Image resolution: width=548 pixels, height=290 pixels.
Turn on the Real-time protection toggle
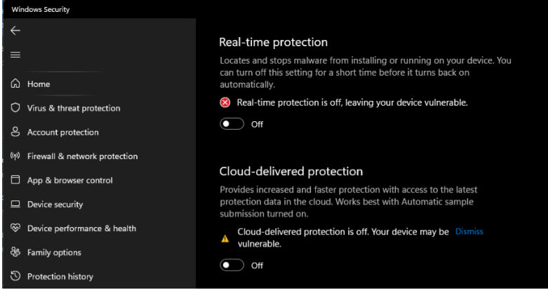[x=232, y=124]
